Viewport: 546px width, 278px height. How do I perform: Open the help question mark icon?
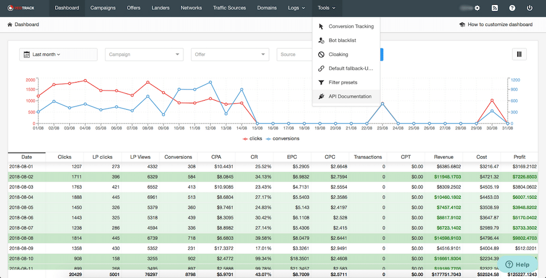click(512, 8)
